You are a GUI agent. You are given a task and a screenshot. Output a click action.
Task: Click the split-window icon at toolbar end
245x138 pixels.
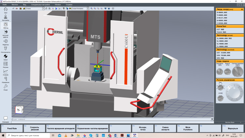[113, 9]
